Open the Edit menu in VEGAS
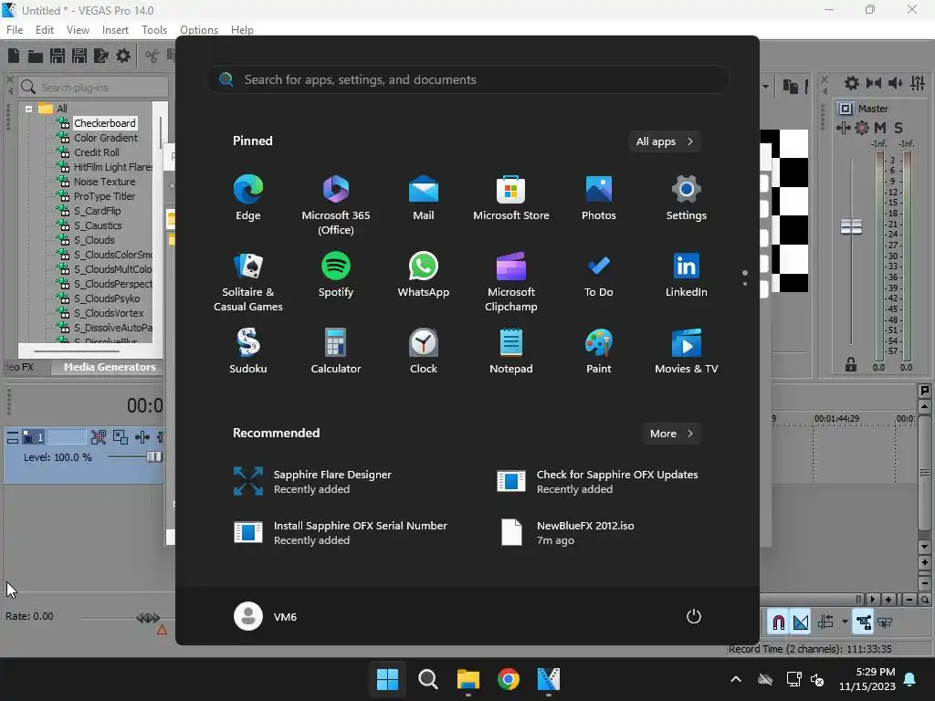The image size is (935, 701). click(x=45, y=30)
